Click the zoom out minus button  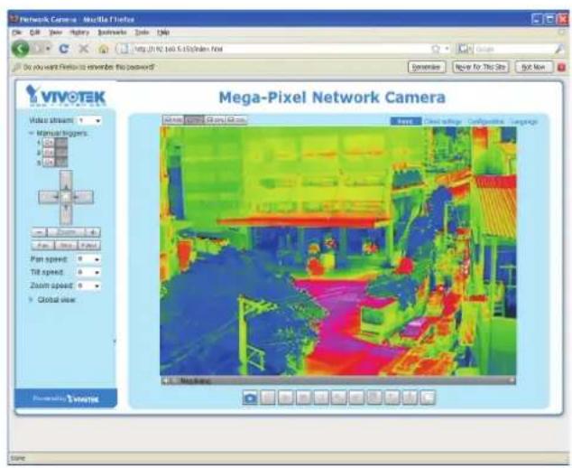[40, 232]
